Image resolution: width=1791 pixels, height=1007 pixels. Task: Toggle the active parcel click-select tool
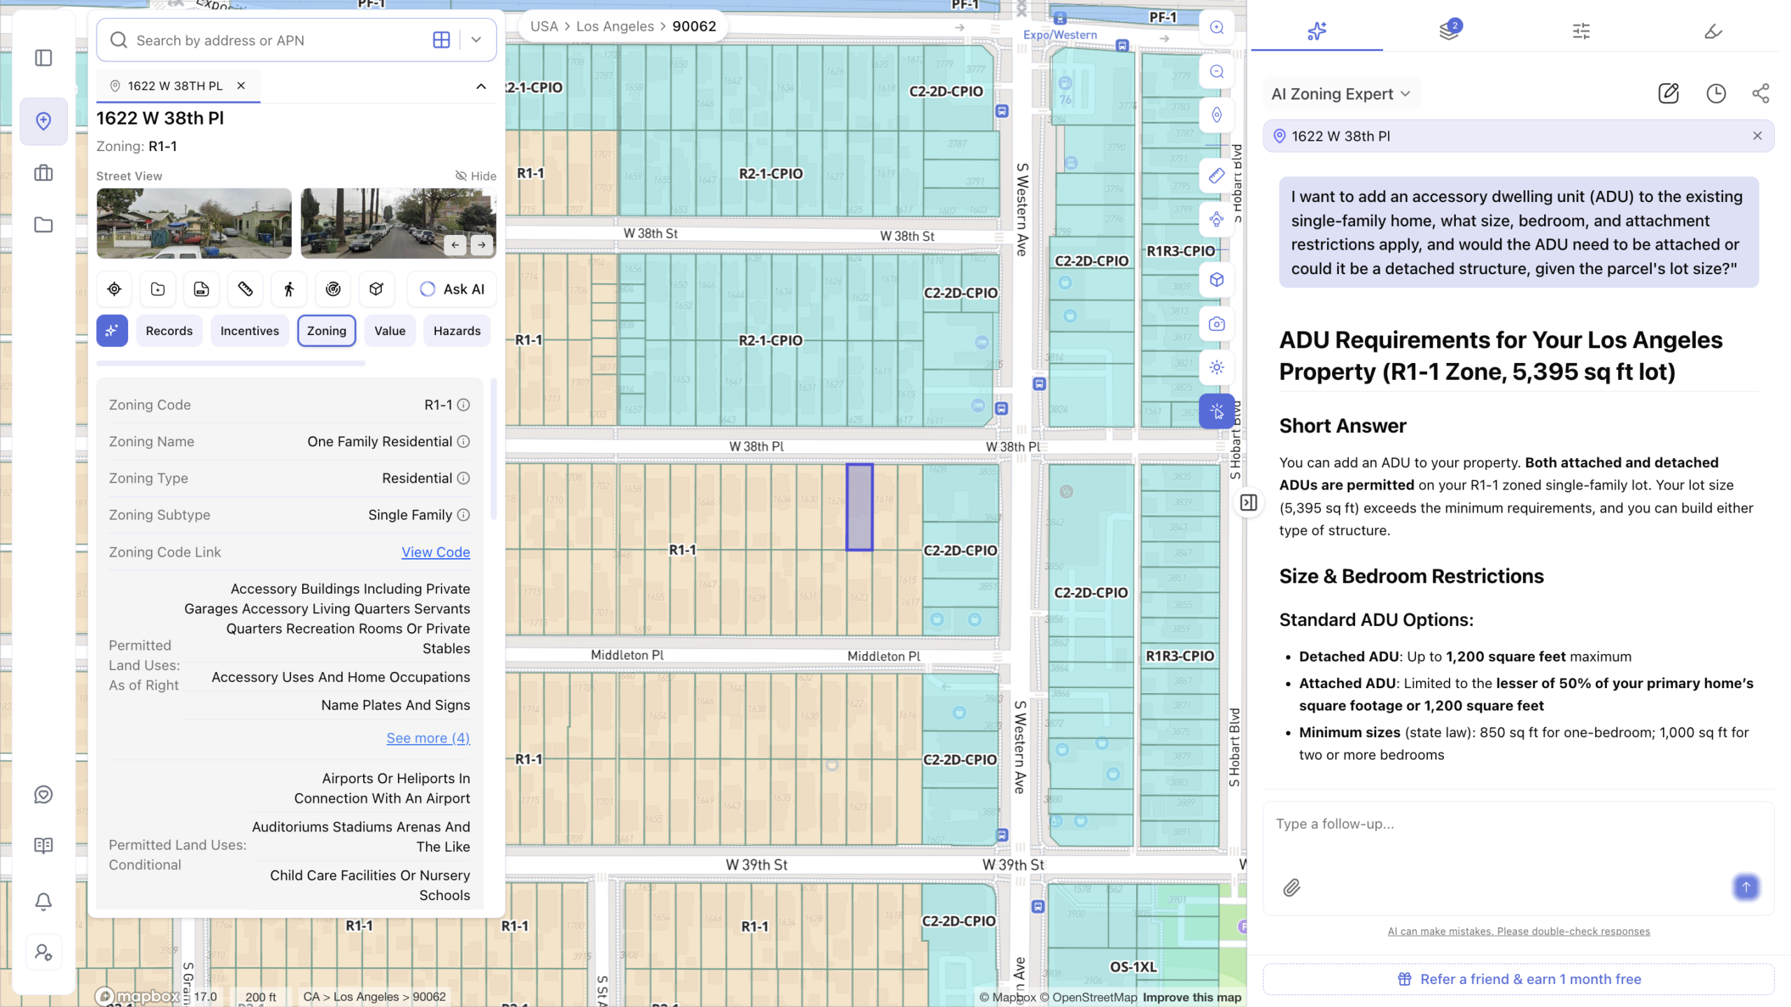point(1217,411)
